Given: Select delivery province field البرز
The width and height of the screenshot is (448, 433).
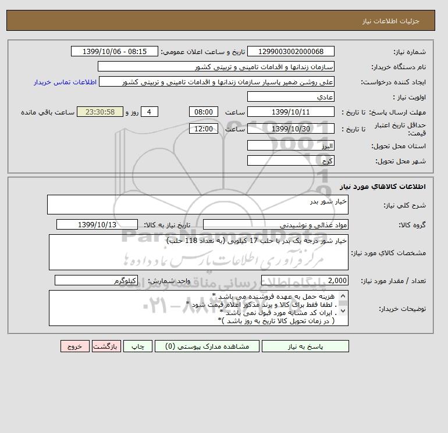Looking at the screenshot, I should click(x=290, y=145).
